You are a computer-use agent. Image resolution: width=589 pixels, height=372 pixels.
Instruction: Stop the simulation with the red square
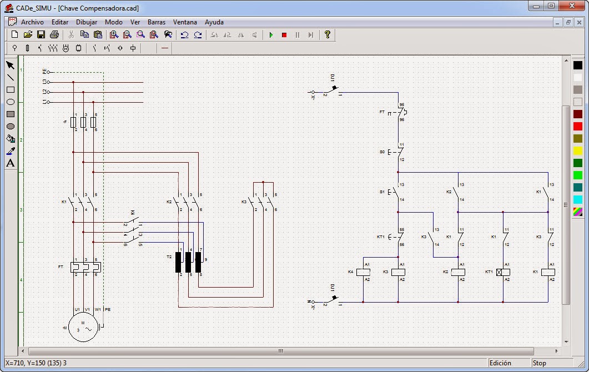pos(284,34)
